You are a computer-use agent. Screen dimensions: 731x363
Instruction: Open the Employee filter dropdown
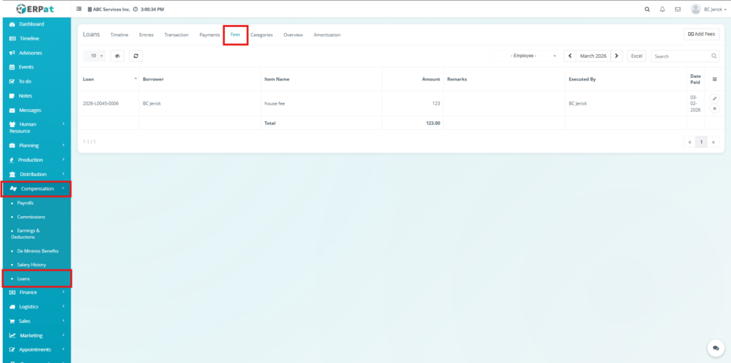tap(524, 56)
